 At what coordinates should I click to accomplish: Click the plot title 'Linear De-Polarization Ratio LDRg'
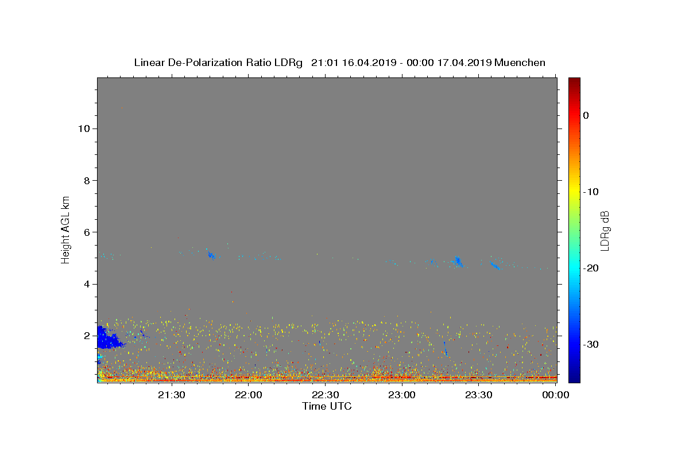pyautogui.click(x=218, y=63)
